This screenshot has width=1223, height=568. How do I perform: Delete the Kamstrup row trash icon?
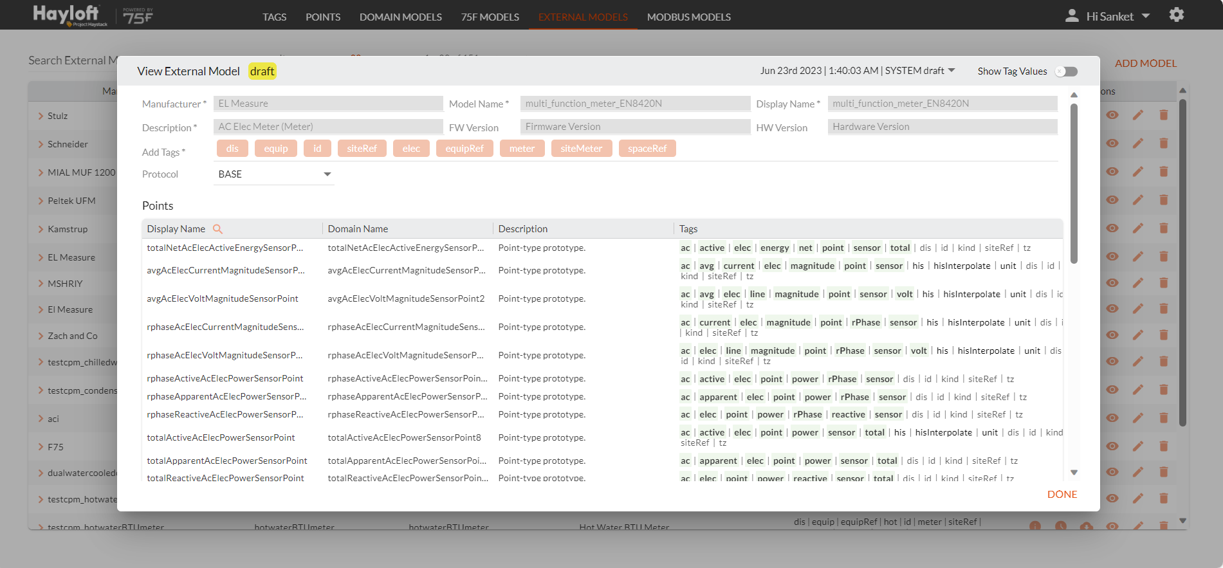coord(1164,228)
